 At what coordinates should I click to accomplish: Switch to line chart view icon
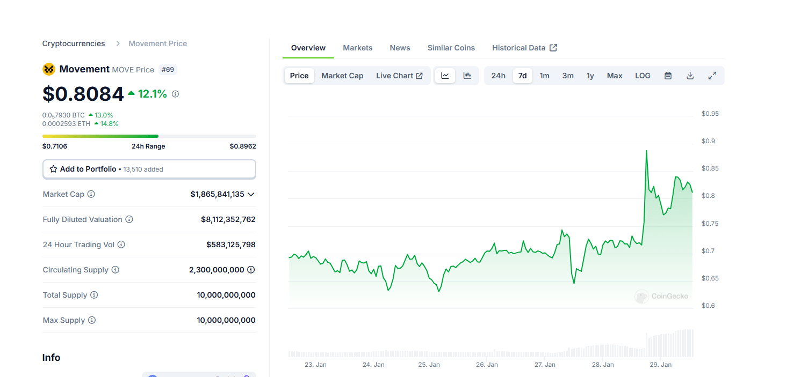click(445, 76)
